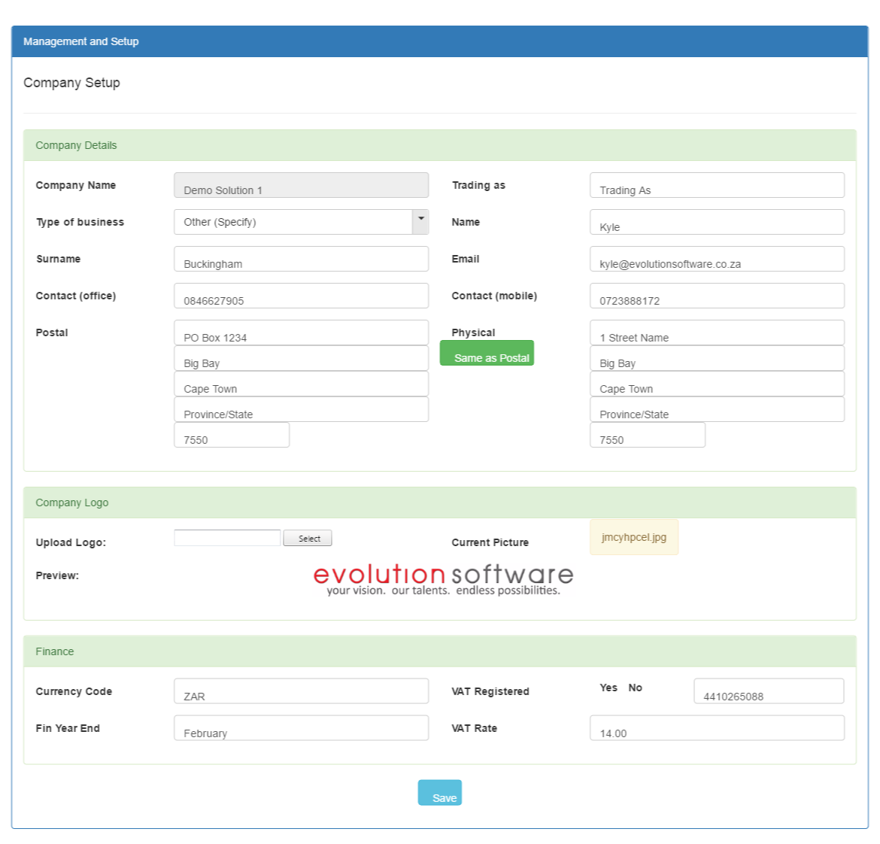This screenshot has height=844, width=880.
Task: Click the Upload Logo file path box
Action: point(227,538)
